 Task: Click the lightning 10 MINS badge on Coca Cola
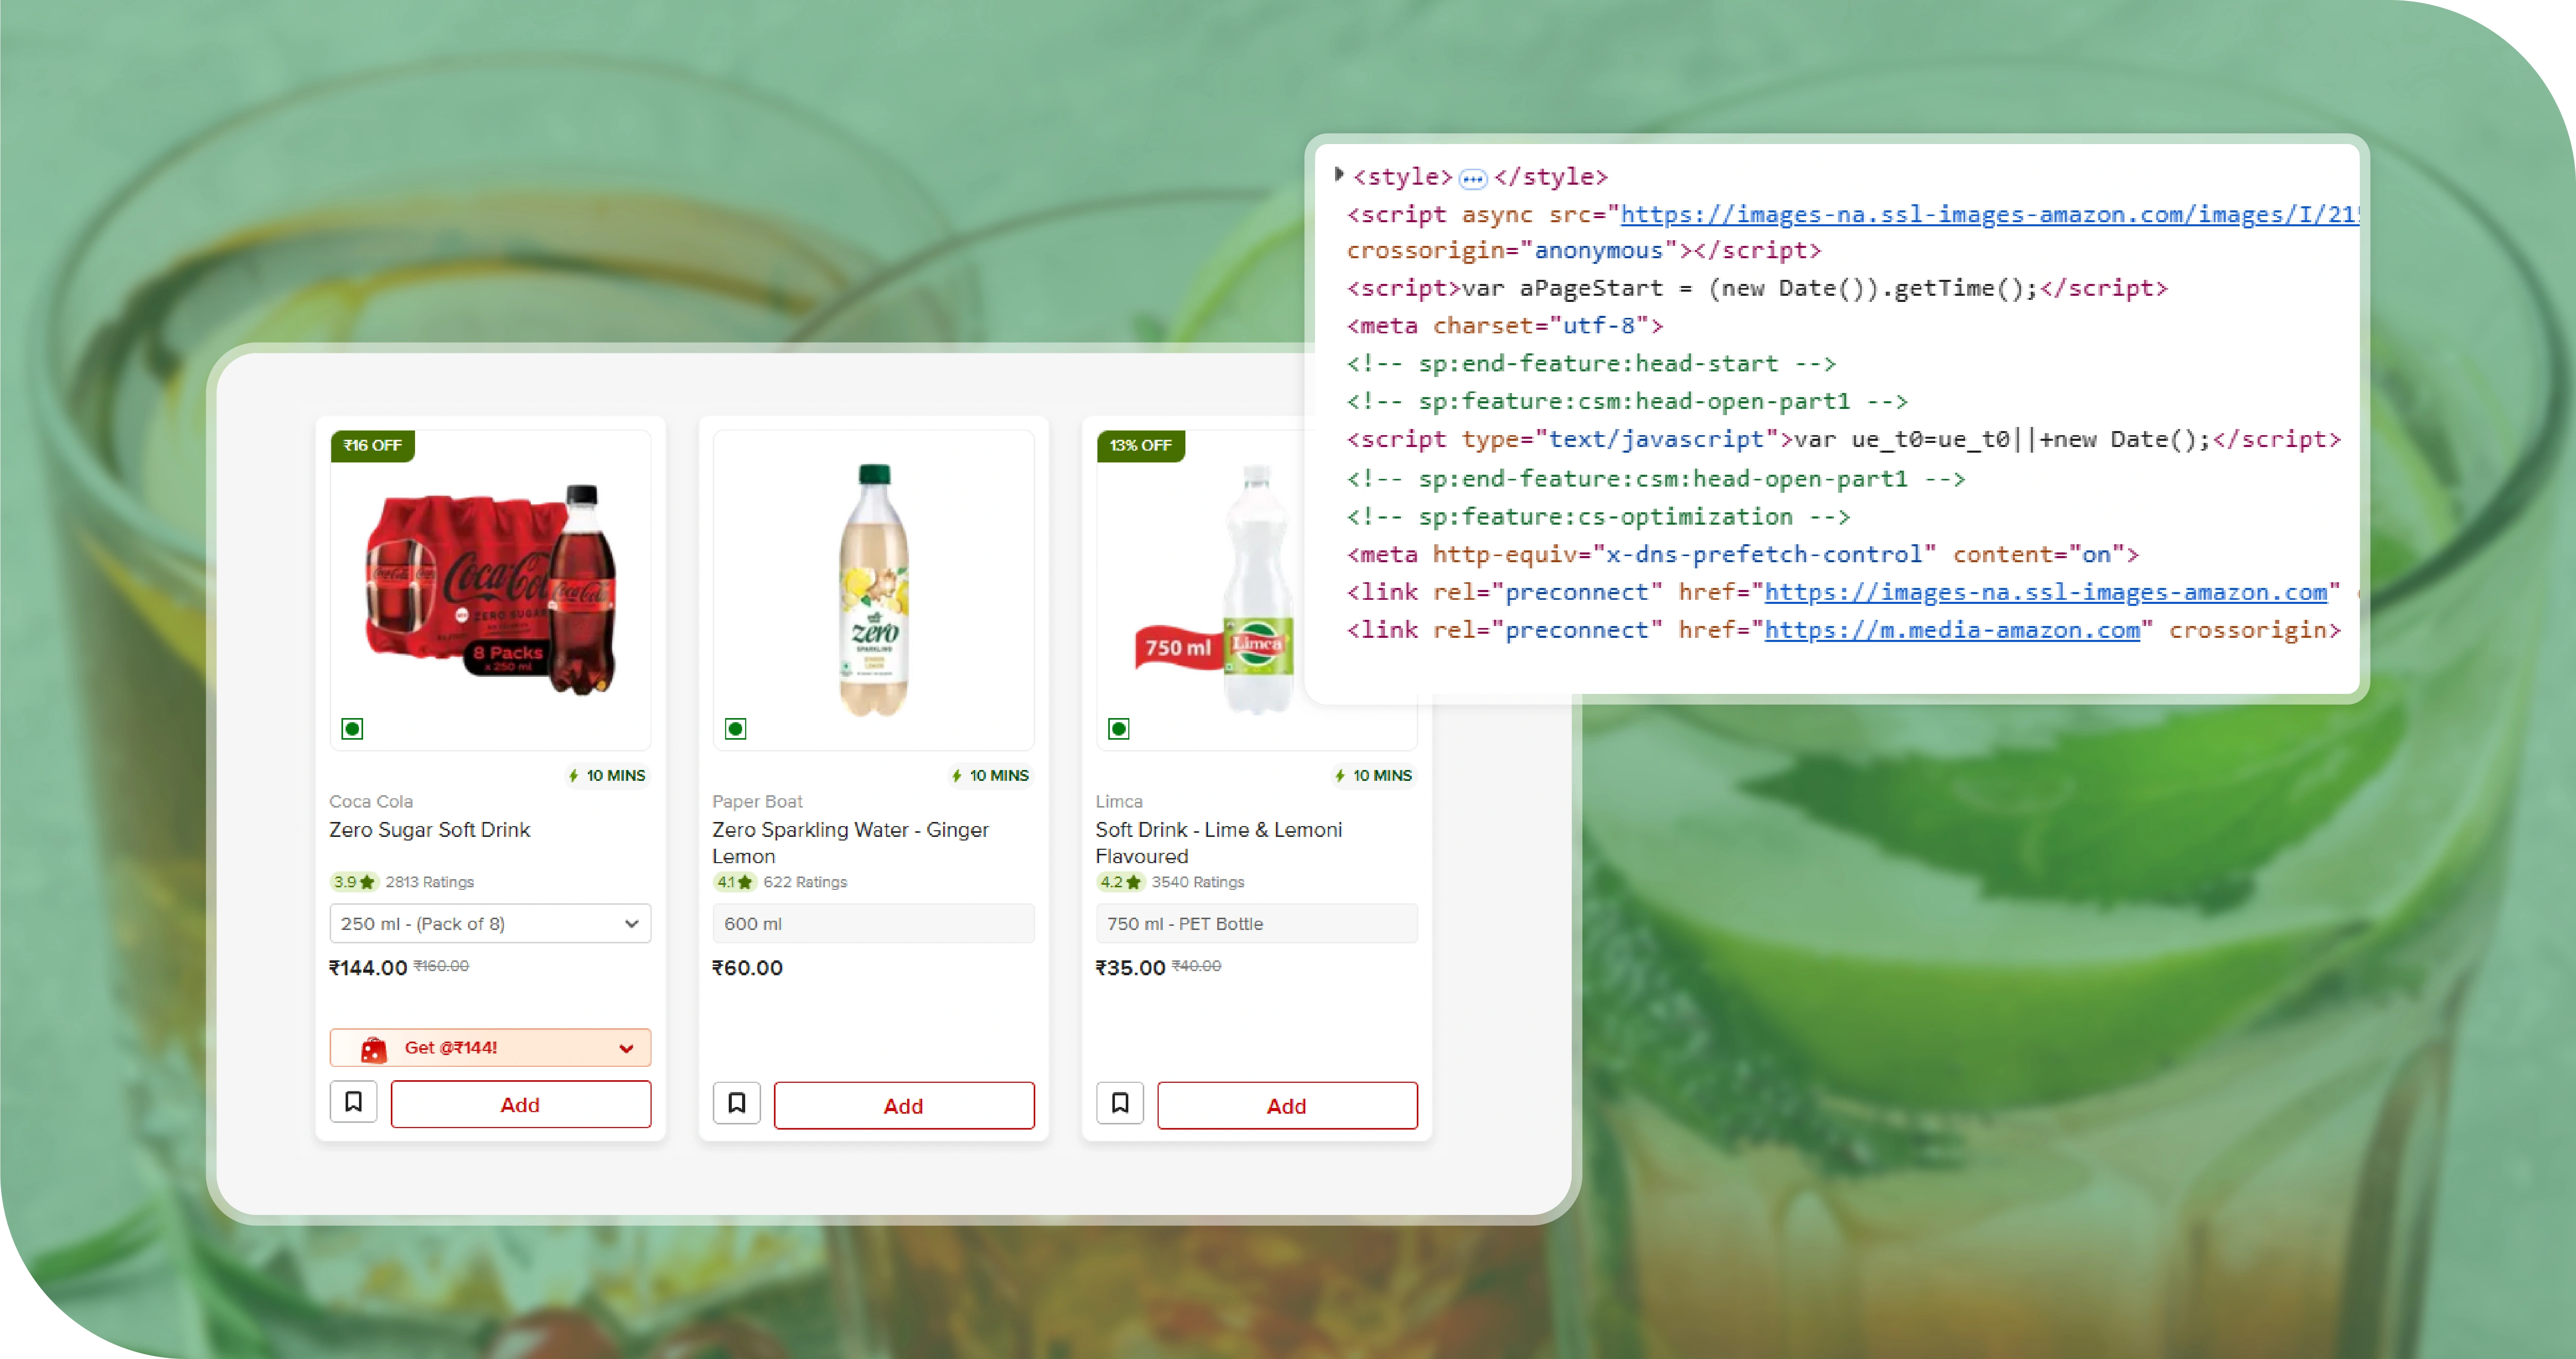(x=607, y=776)
